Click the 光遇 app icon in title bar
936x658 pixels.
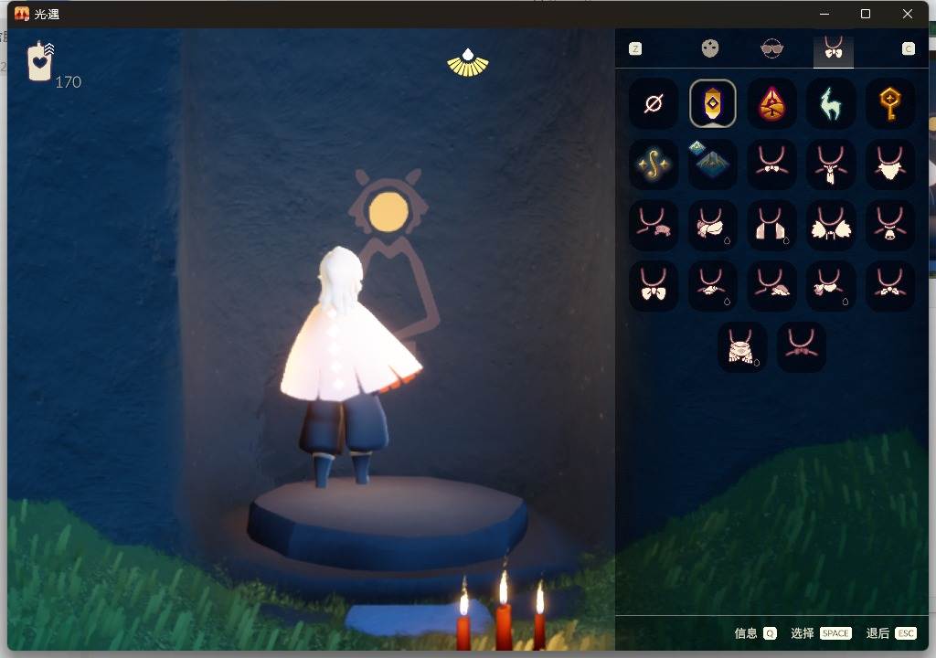[x=22, y=14]
